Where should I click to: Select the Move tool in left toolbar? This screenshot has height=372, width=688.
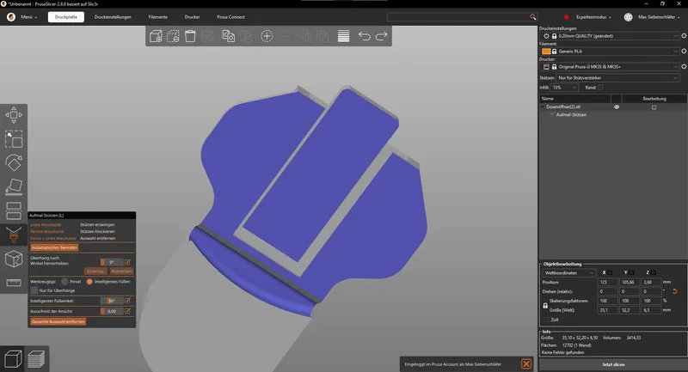point(14,115)
